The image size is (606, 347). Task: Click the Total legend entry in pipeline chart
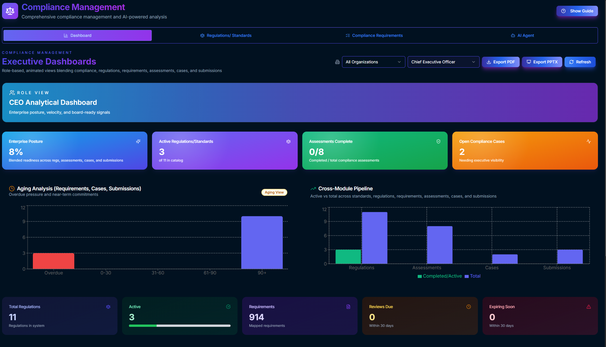[x=472, y=276]
